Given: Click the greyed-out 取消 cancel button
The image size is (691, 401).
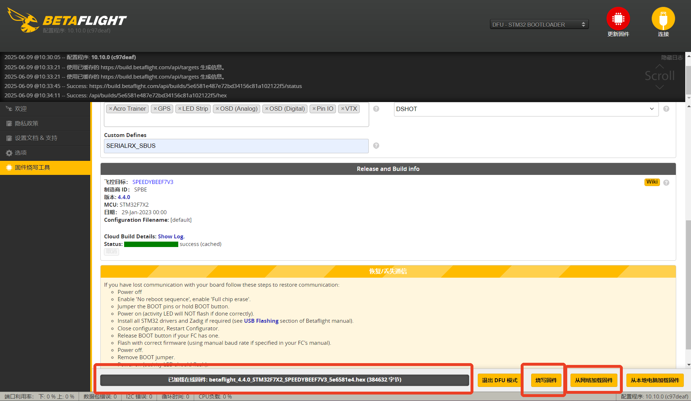Looking at the screenshot, I should pyautogui.click(x=111, y=251).
